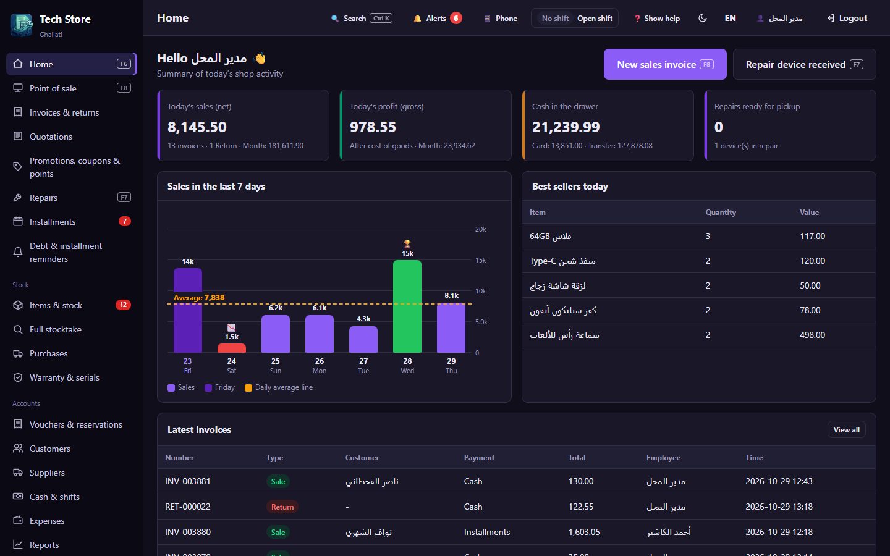Screen dimensions: 890x556
Task: Toggle the Friday legend entry in chart
Action: [x=219, y=387]
